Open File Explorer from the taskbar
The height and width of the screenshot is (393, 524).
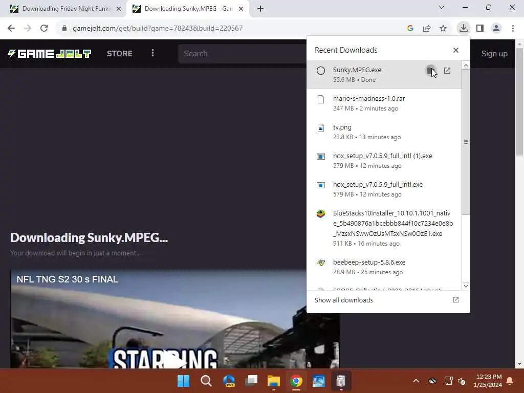274,381
